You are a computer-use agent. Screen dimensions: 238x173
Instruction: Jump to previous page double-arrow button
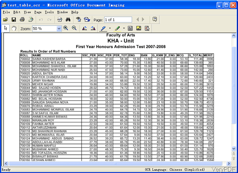234,153
